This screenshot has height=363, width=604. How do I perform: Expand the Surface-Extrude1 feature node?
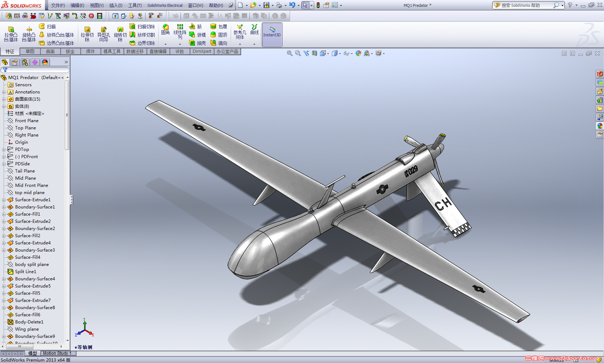[x=4, y=200]
